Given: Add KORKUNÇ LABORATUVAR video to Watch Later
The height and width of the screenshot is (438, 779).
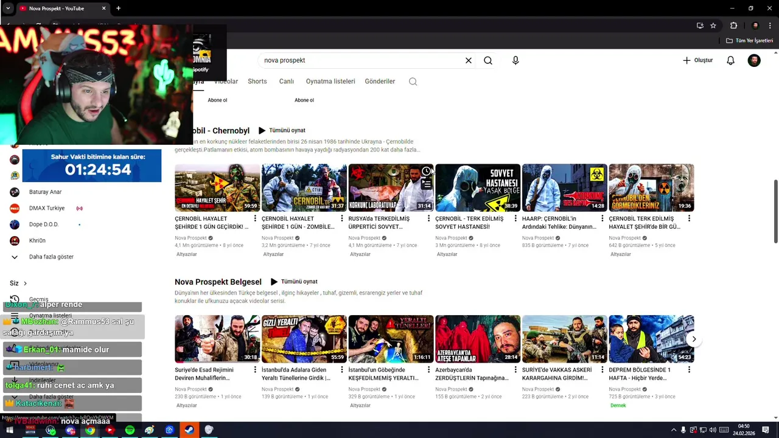Looking at the screenshot, I should [x=426, y=172].
